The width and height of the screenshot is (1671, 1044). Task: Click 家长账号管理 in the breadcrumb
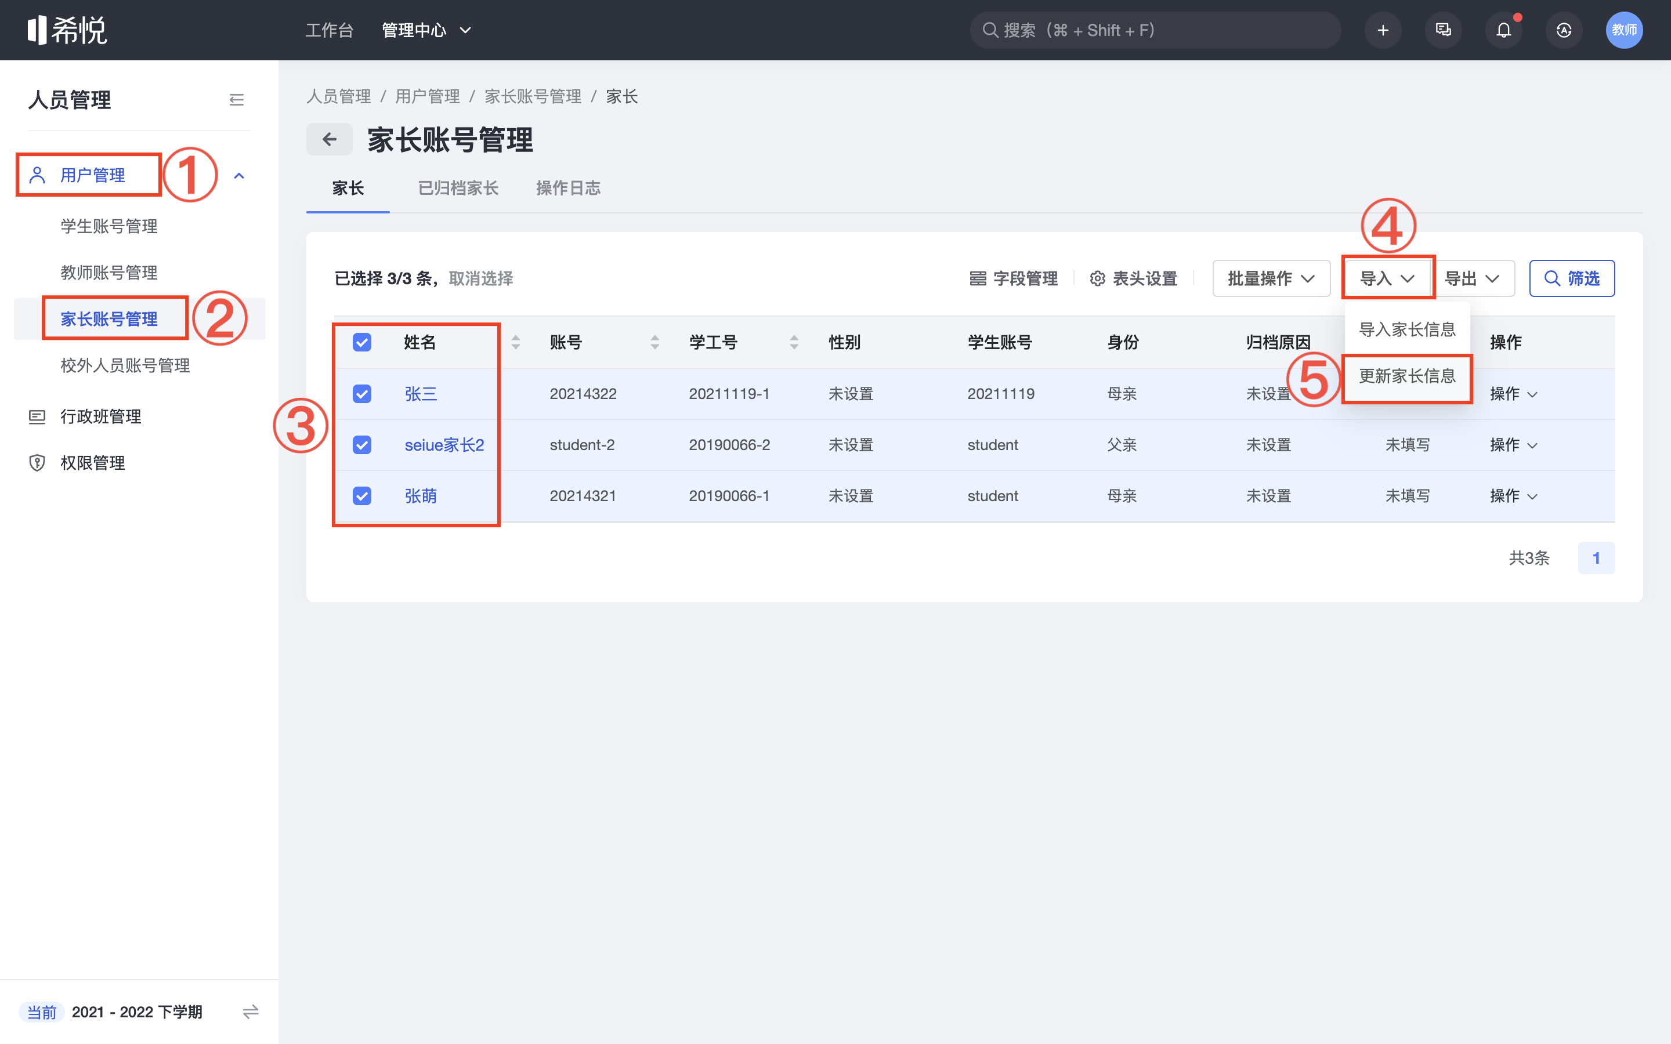(533, 96)
